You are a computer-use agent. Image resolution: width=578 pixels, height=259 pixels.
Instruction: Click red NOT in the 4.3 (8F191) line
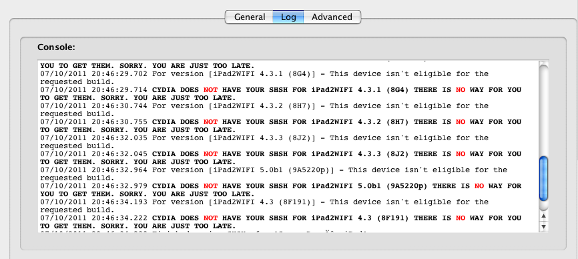[210, 218]
